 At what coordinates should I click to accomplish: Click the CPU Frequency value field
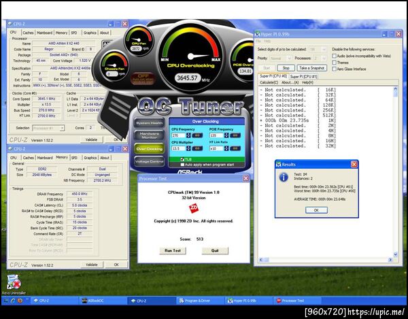[178, 135]
